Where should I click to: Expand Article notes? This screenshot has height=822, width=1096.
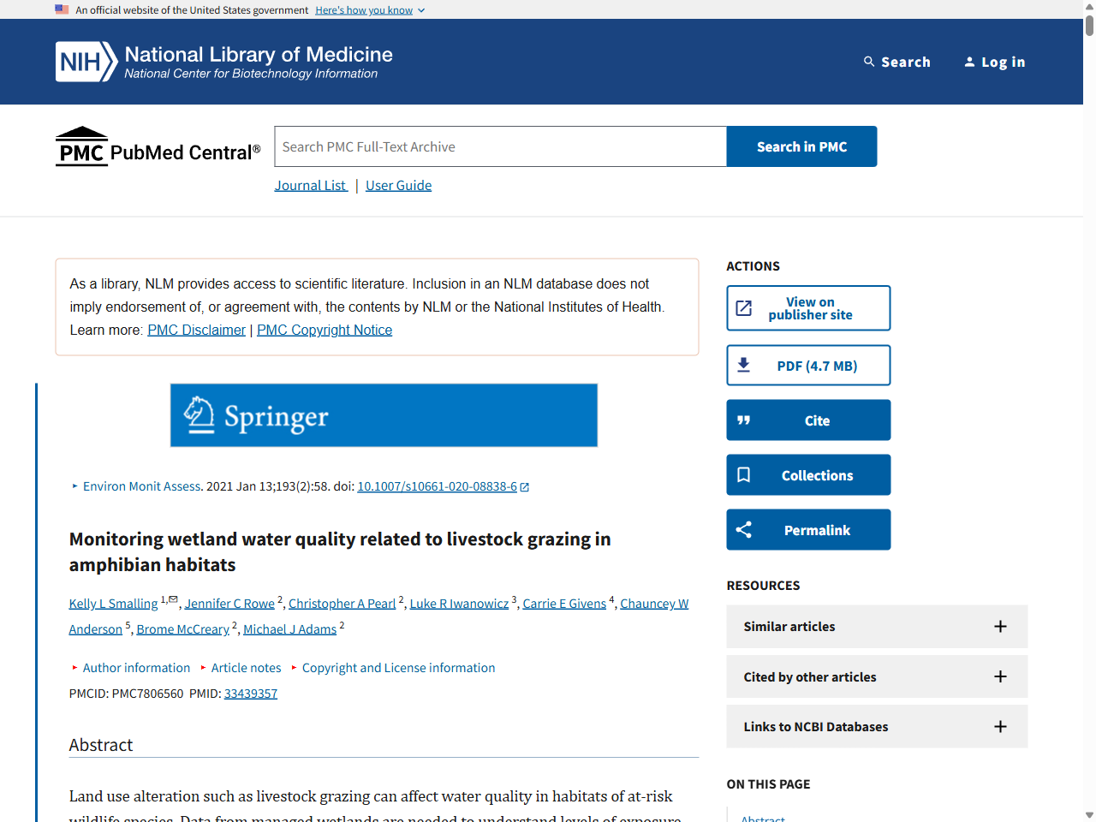coord(241,668)
